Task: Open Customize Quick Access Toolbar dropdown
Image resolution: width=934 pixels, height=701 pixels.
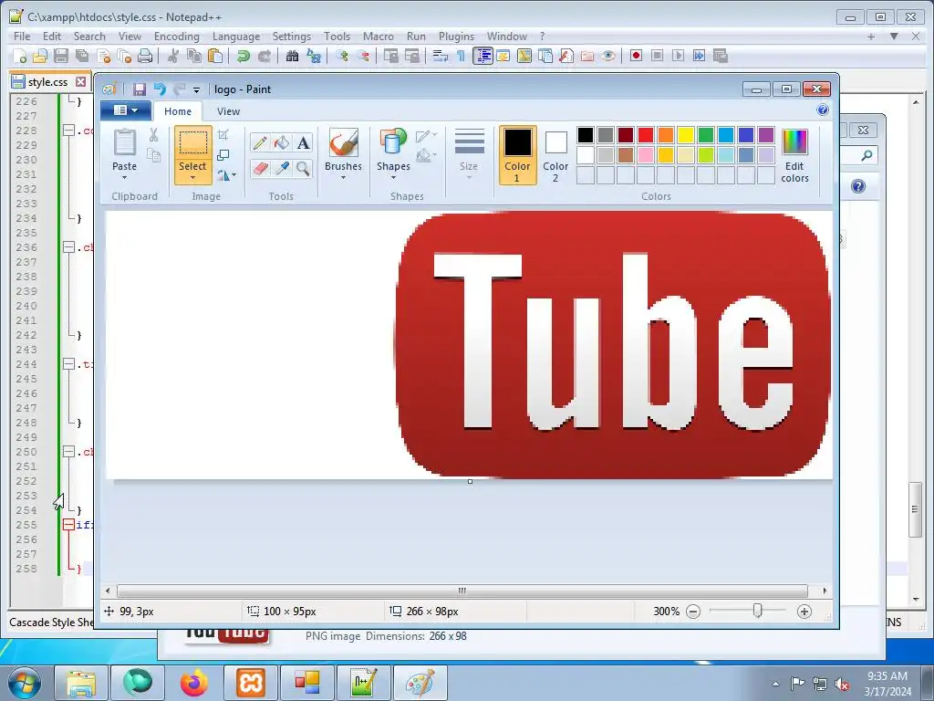Action: tap(196, 90)
